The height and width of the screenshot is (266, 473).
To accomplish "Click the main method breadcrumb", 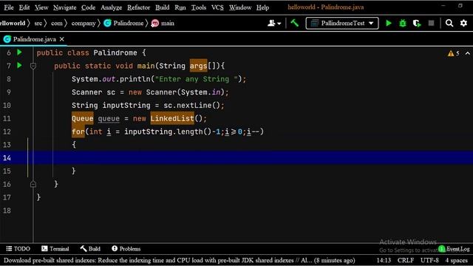I will click(163, 23).
